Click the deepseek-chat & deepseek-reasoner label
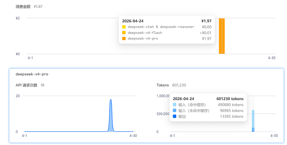287x145 pixels. [161, 27]
